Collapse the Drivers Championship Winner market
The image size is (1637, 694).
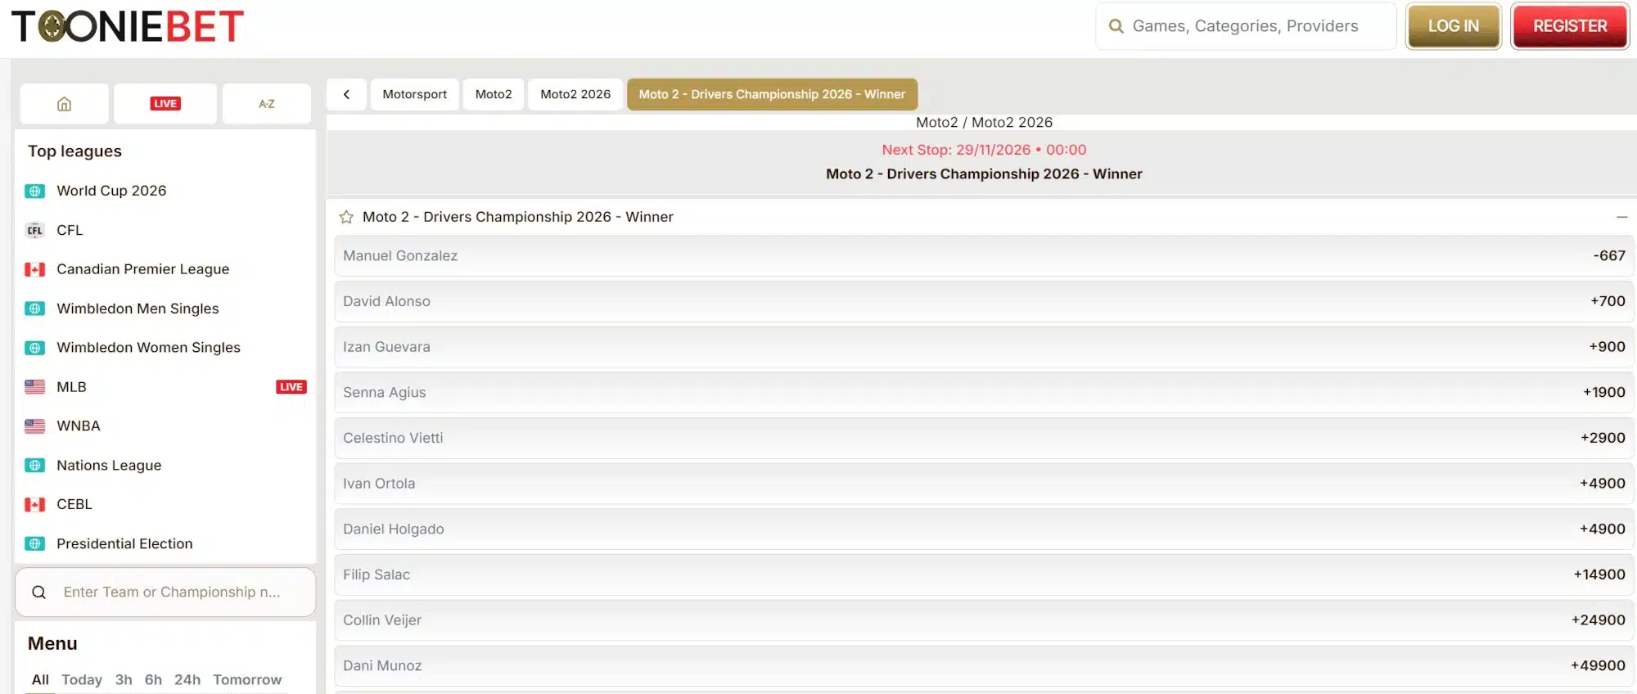coord(1621,217)
